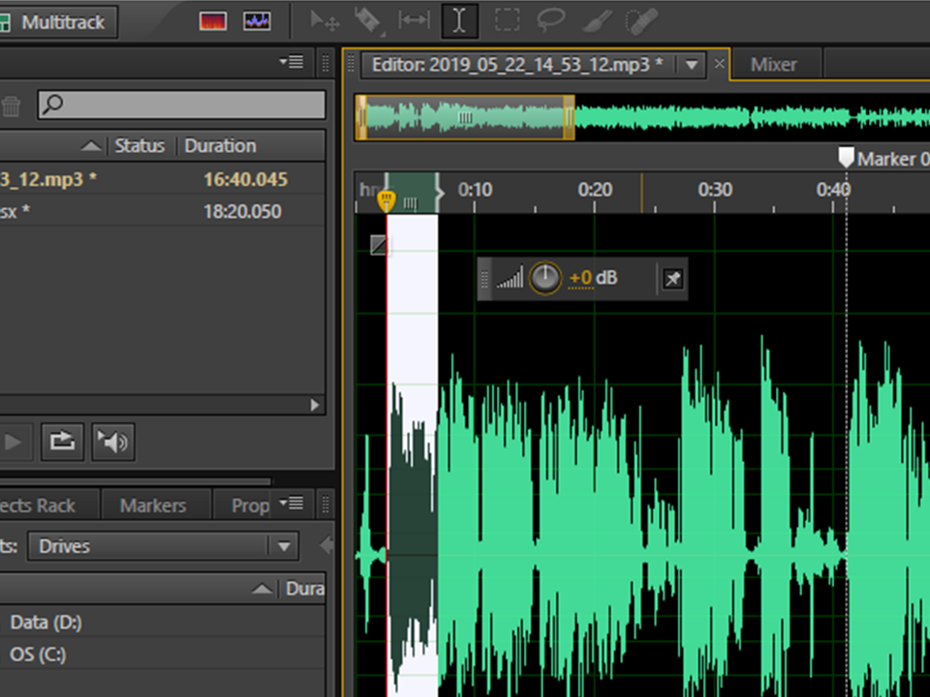This screenshot has width=930, height=697.
Task: Select the Razor tool
Action: [368, 21]
